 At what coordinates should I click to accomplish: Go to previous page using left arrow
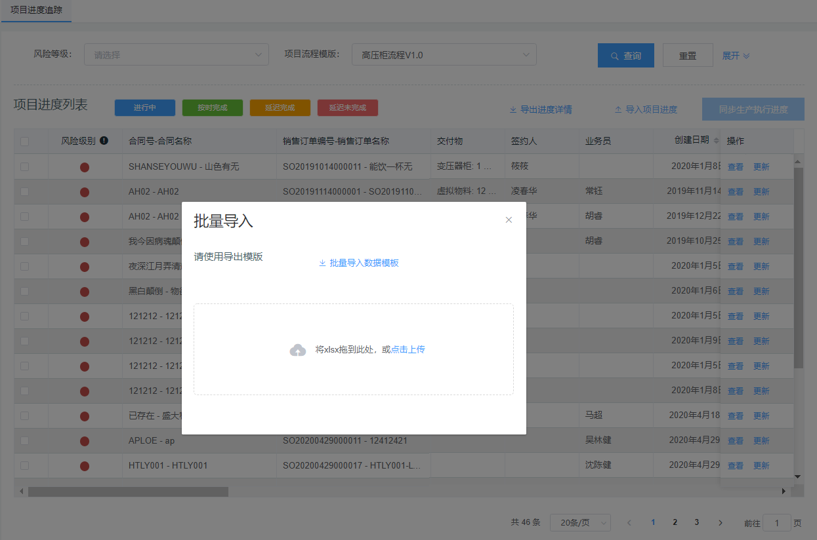coord(629,522)
